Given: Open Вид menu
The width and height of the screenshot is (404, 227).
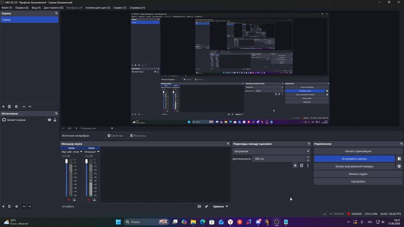Looking at the screenshot, I should [x=36, y=8].
